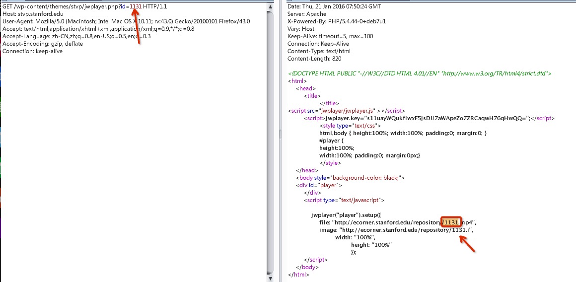Click the Date: Thu, 21 Jan 2016 header

coord(334,6)
